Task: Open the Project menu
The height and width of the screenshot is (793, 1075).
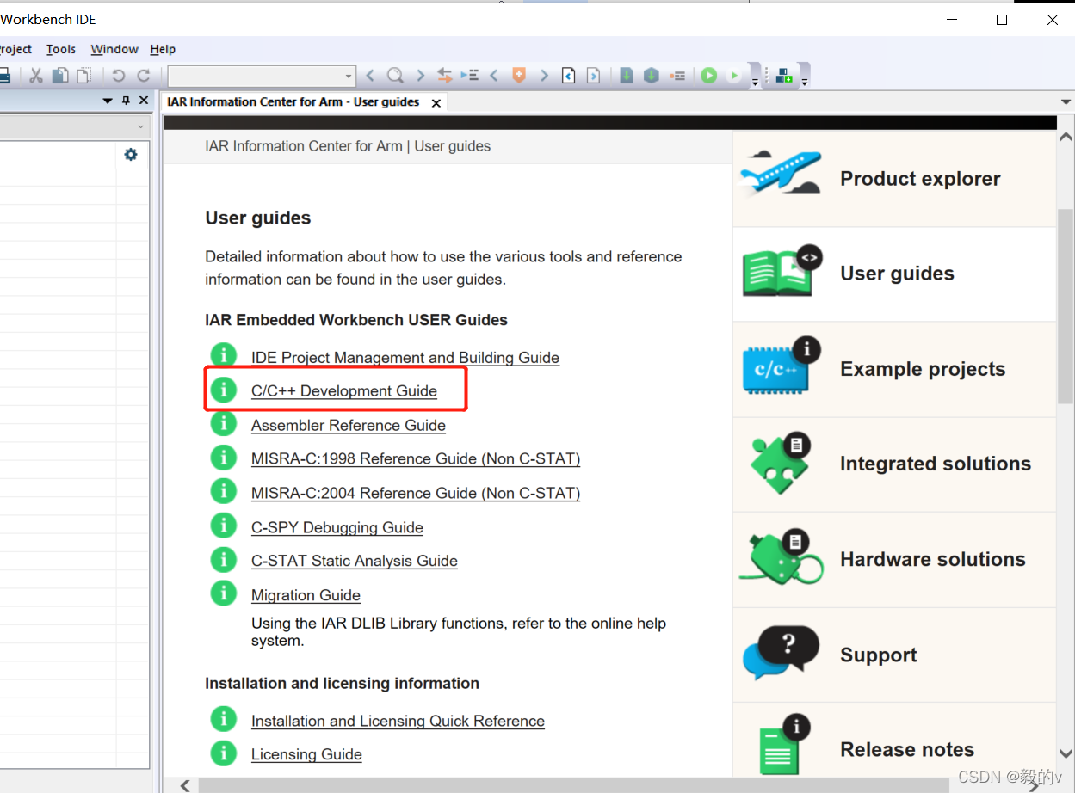Action: point(15,49)
